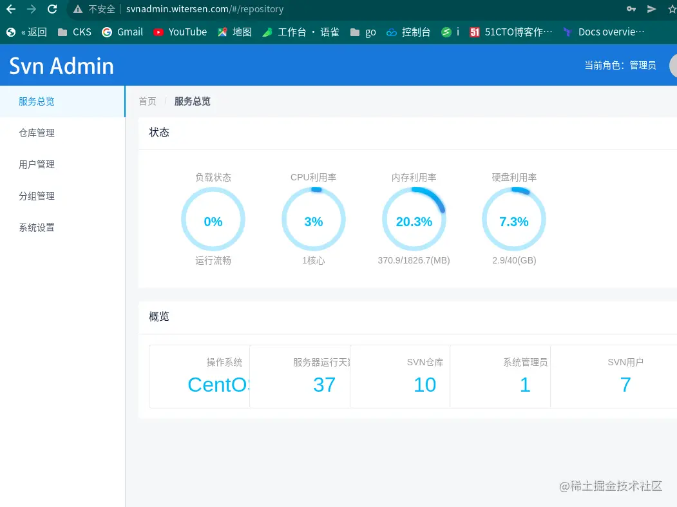This screenshot has width=677, height=507.
Task: Click the send/share arrow icon in address bar
Action: pyautogui.click(x=651, y=9)
